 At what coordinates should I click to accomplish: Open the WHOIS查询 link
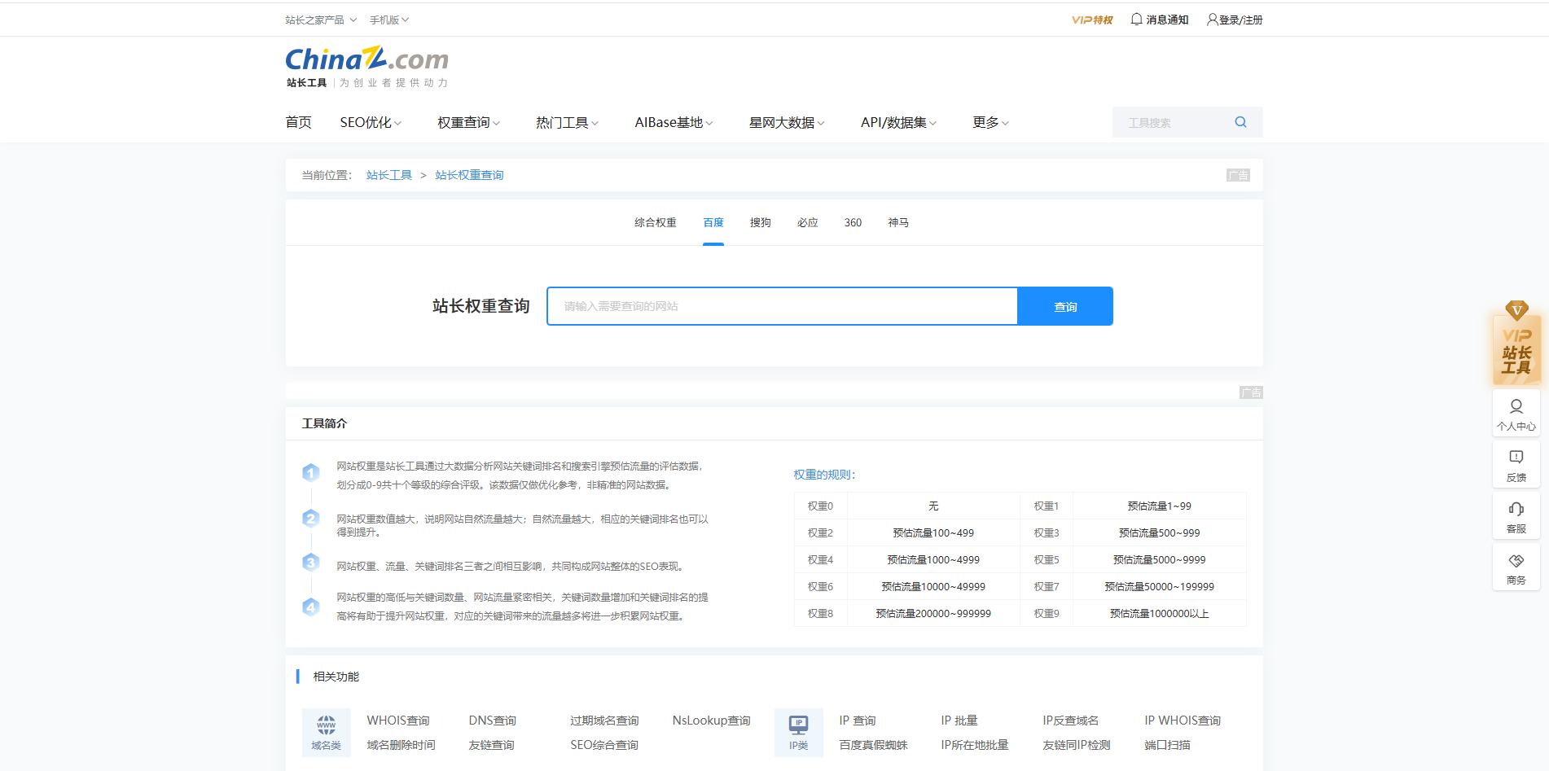(x=399, y=720)
